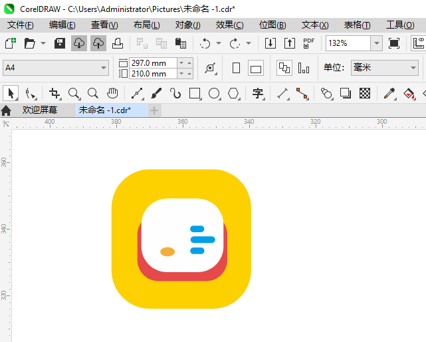Expand the zoom level dropdown arrow
Image resolution: width=426 pixels, height=342 pixels.
377,43
